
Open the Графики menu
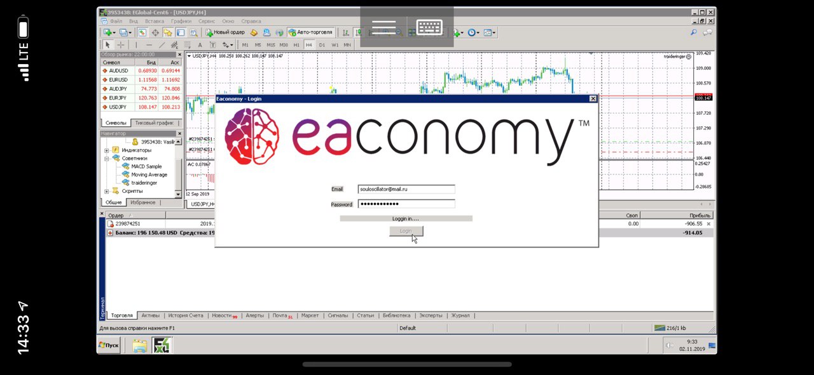pos(181,21)
